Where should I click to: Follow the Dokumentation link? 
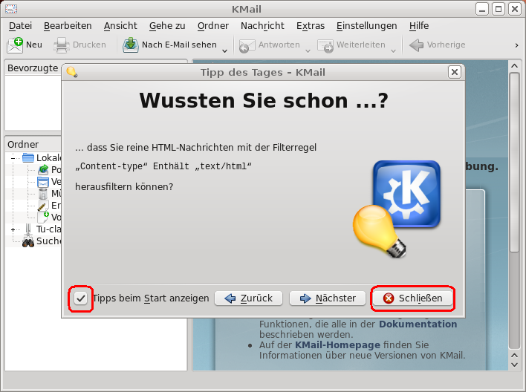tap(418, 324)
